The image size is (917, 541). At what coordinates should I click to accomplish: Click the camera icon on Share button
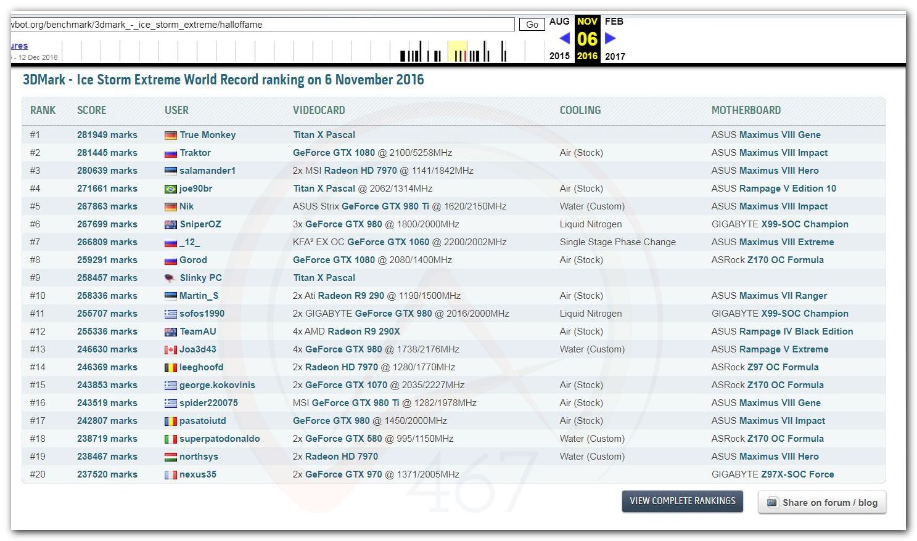pos(772,502)
